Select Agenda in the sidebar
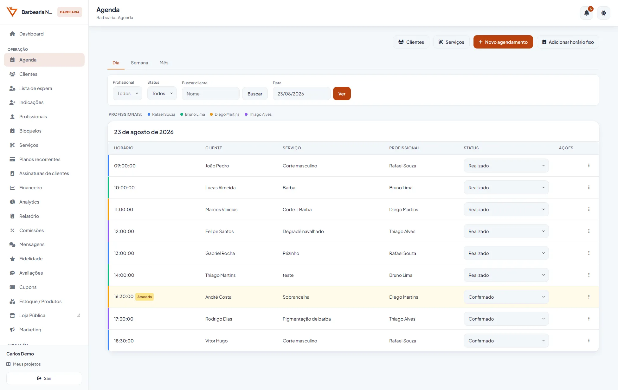Viewport: 618px width, 390px height. [44, 60]
